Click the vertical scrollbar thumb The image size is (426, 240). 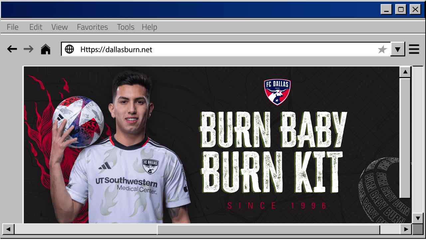(405, 138)
